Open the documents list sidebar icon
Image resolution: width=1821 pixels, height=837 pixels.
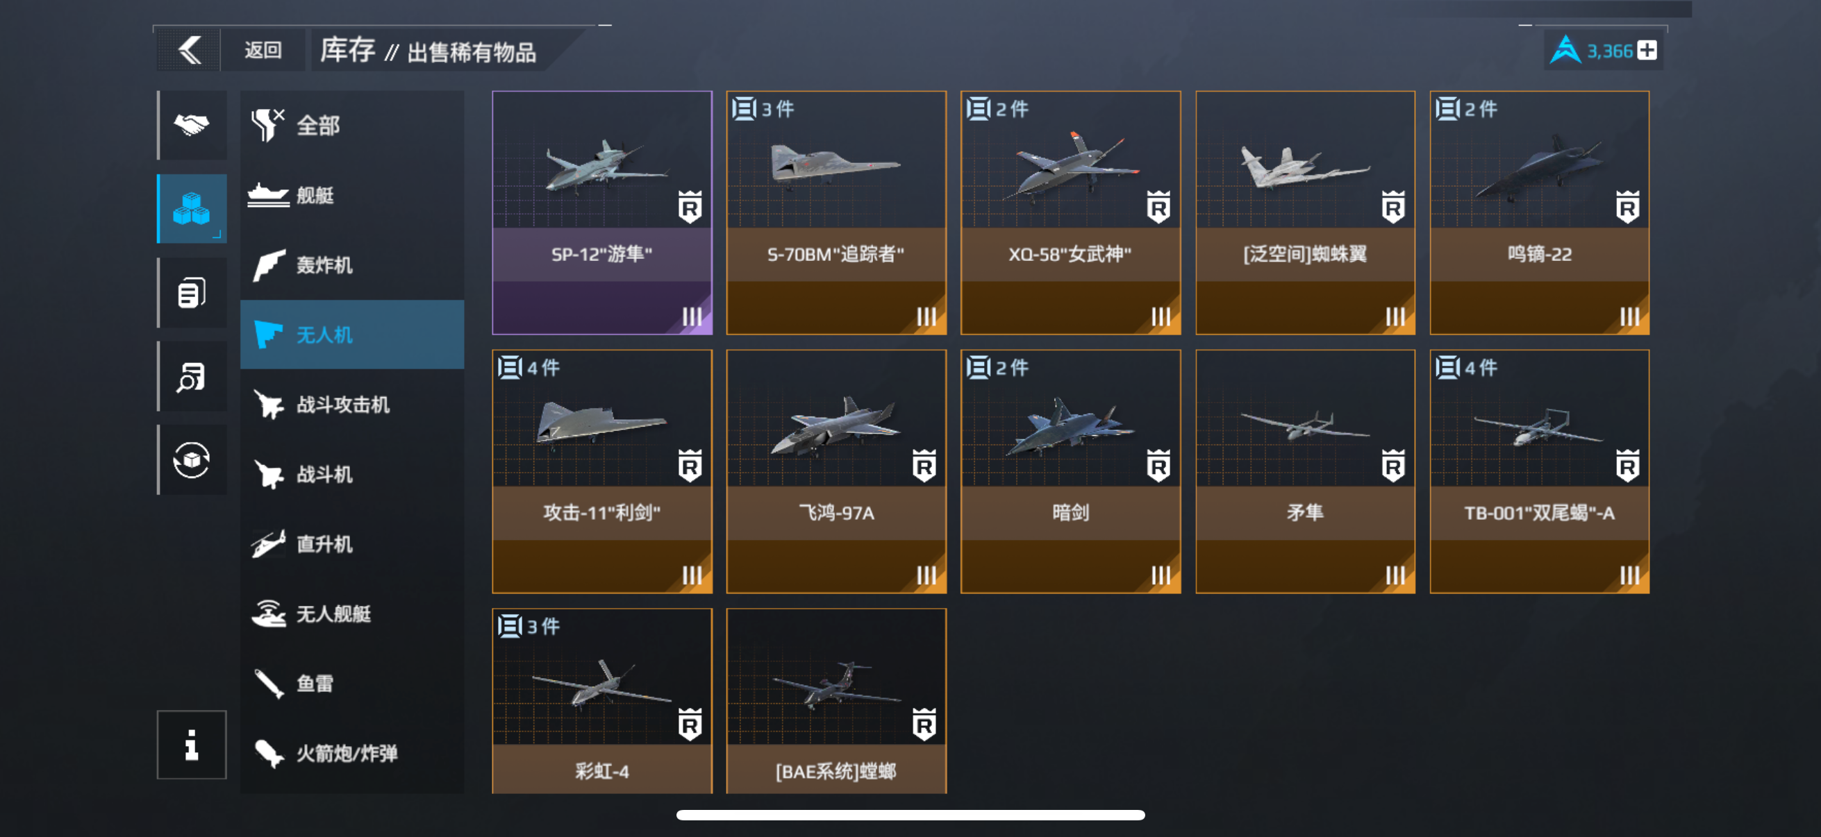(x=192, y=292)
